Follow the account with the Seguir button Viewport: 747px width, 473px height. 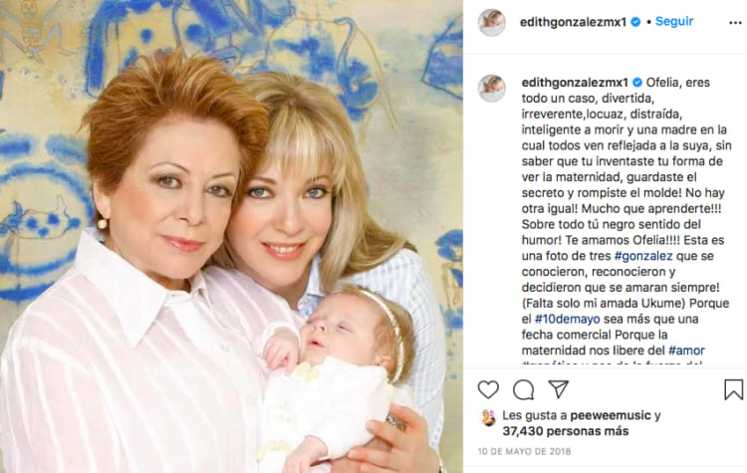pyautogui.click(x=674, y=22)
